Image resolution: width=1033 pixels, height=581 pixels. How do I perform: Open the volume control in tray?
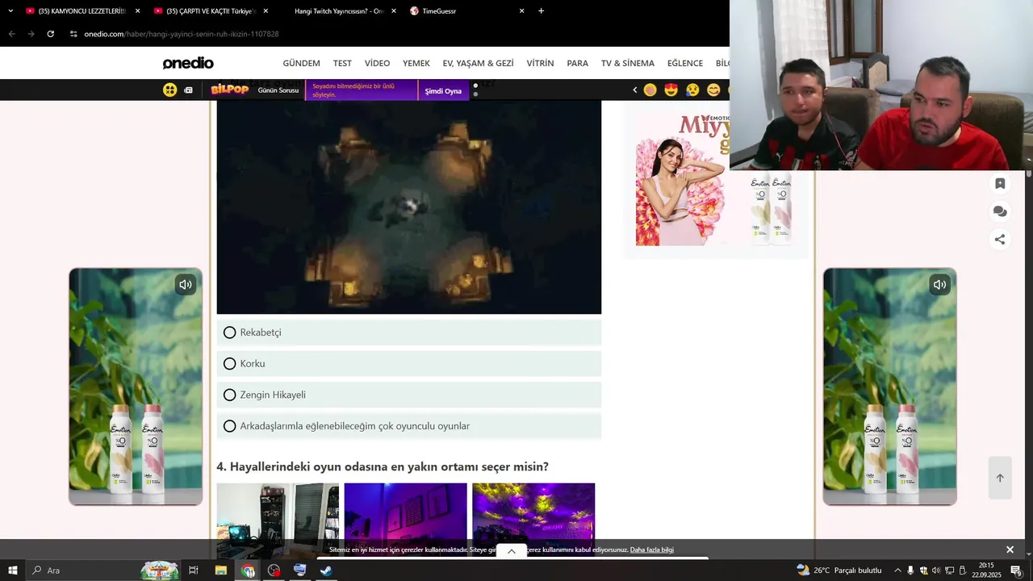[936, 571]
